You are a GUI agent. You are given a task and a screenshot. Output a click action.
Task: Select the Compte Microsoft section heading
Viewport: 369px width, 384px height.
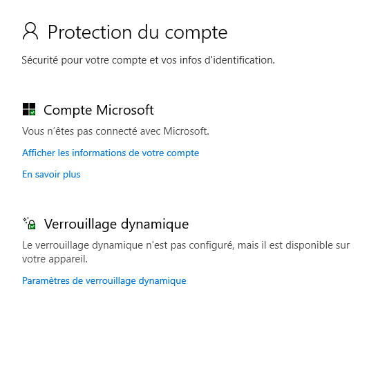tap(99, 110)
